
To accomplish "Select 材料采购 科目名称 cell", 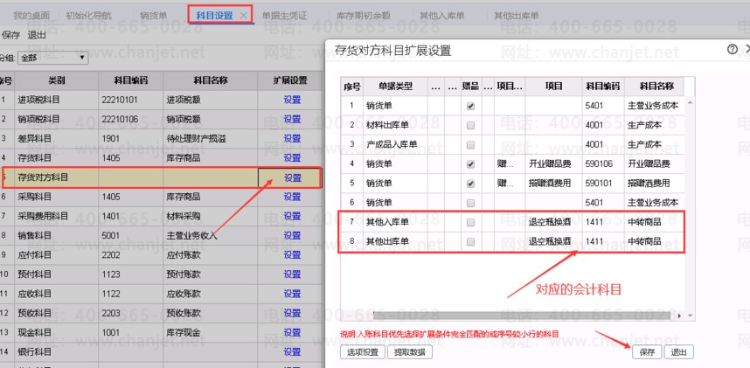I will 210,216.
